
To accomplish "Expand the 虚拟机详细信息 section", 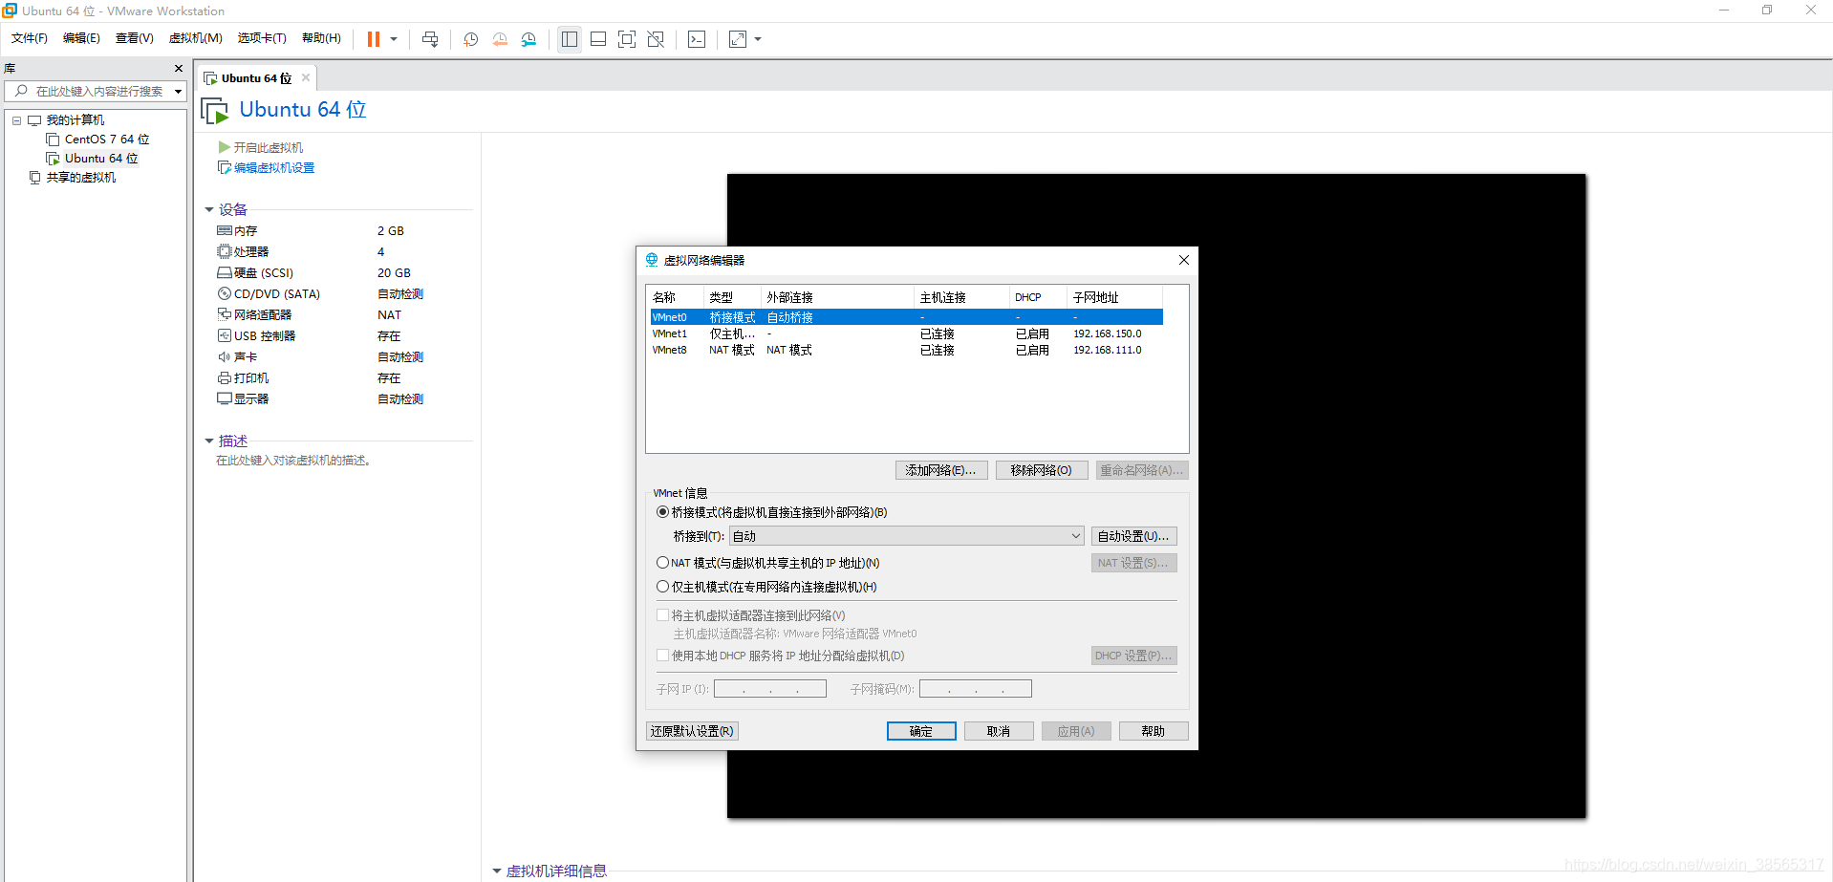I will [497, 871].
